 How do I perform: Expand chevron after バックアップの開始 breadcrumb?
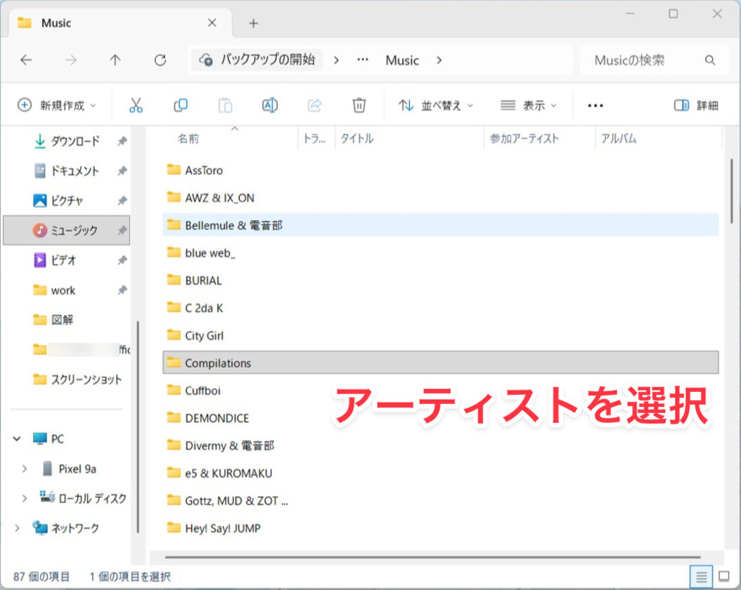(336, 61)
